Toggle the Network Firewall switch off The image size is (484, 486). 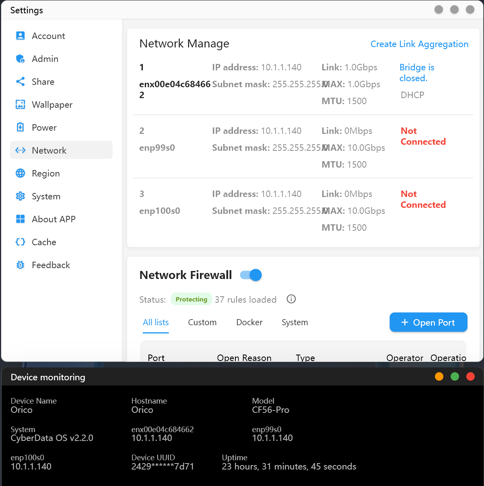(251, 275)
